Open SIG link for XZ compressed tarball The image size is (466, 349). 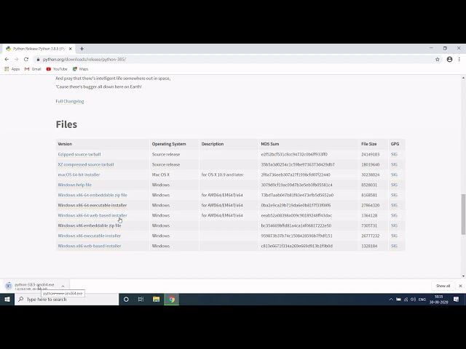click(394, 164)
